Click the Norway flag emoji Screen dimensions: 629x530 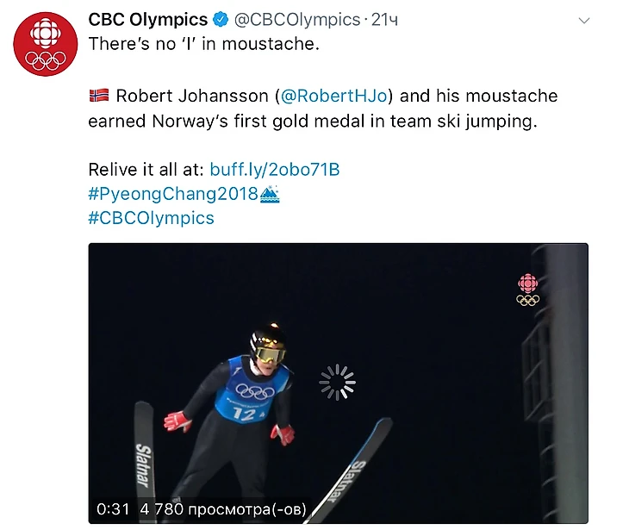(99, 96)
